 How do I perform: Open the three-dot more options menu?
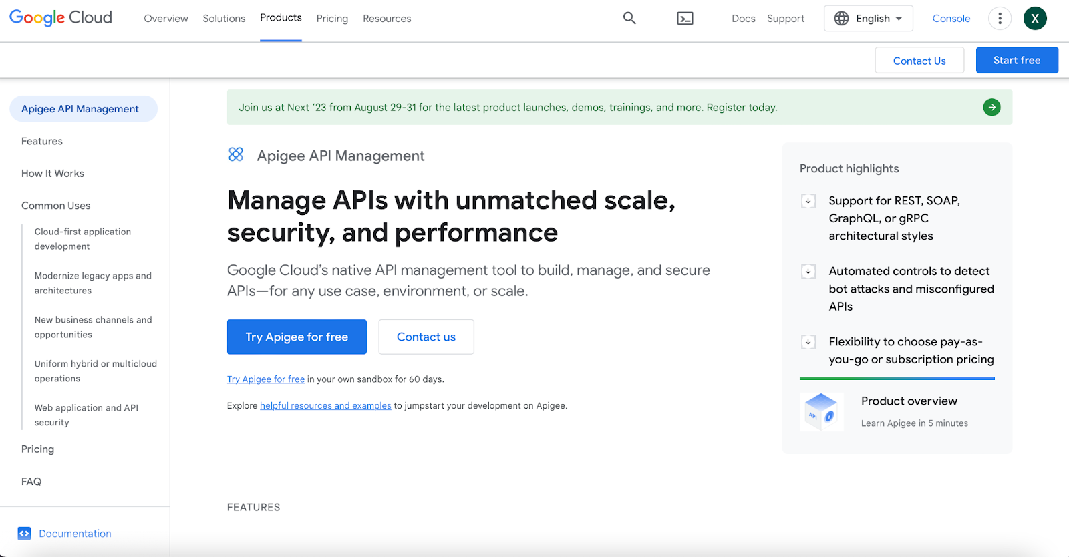coord(1000,19)
